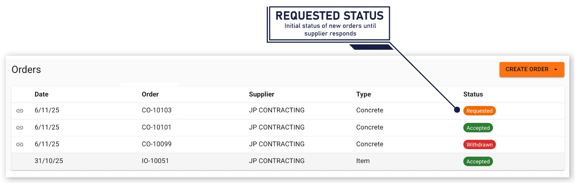
Task: Click Accepted badge for order IO-10051
Action: [478, 161]
